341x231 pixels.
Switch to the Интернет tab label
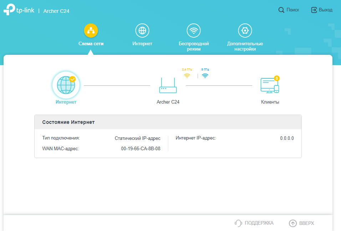[142, 44]
